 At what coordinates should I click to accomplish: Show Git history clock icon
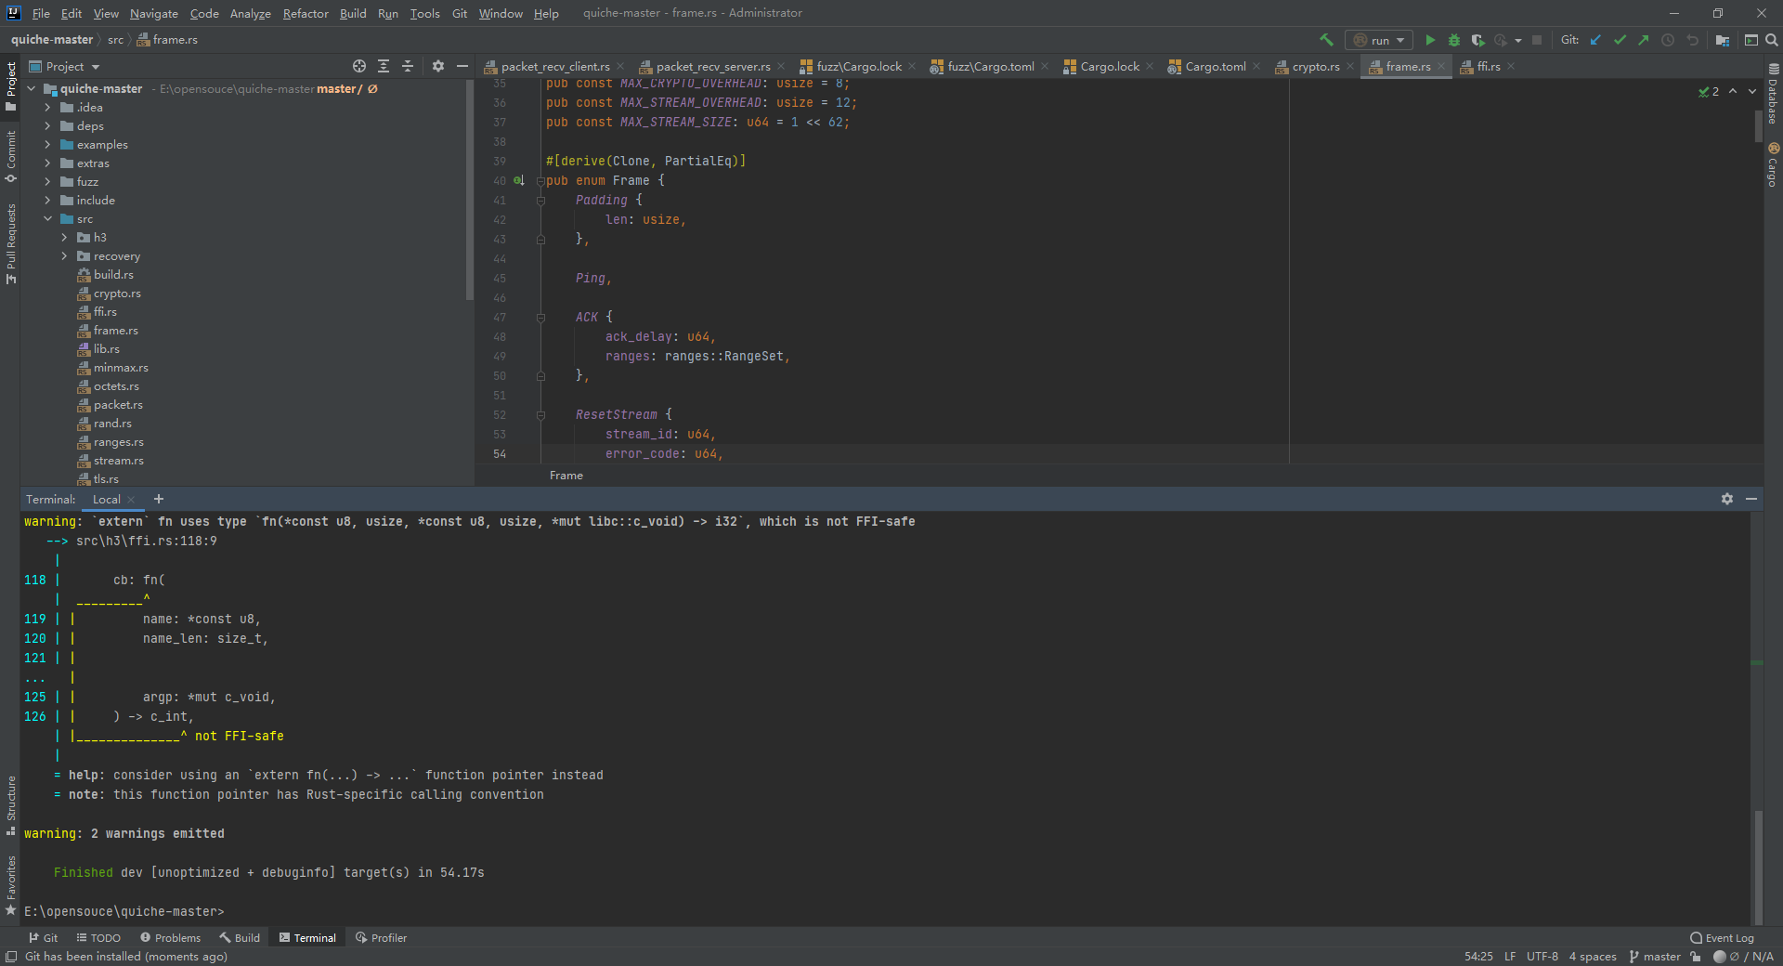click(x=1668, y=40)
